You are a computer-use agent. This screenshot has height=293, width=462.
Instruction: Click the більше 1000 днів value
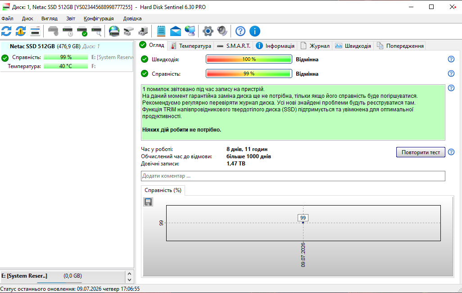click(x=249, y=156)
